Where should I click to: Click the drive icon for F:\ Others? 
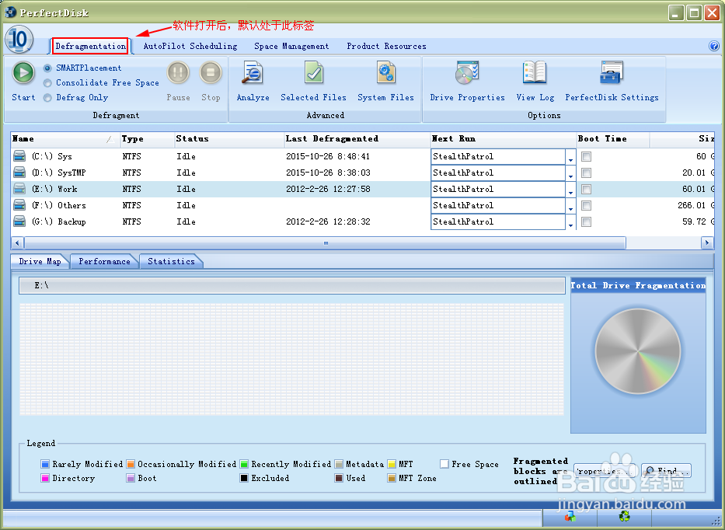point(19,205)
